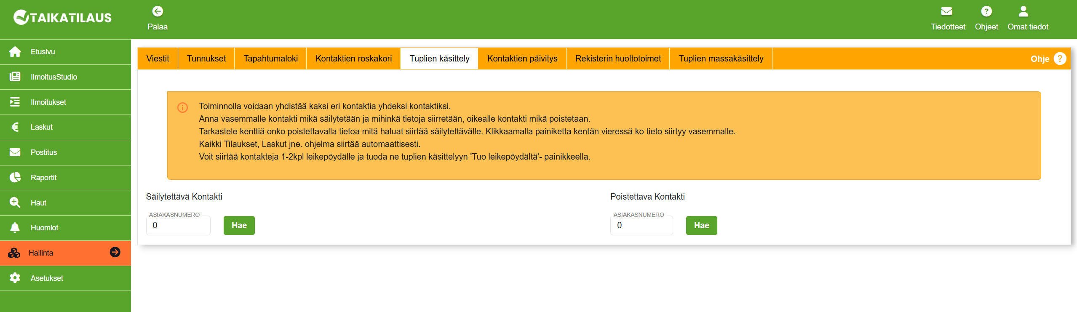Open Ohjeet question mark icon
The width and height of the screenshot is (1077, 312).
(986, 11)
